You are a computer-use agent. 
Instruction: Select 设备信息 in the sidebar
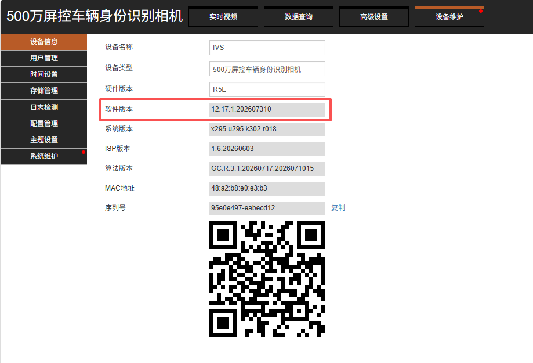pyautogui.click(x=44, y=42)
